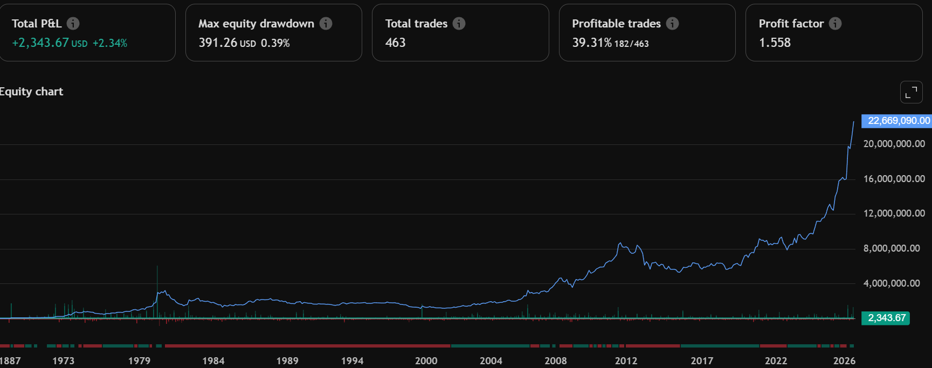Open Max equity drawdown info tooltip icon

(x=326, y=24)
